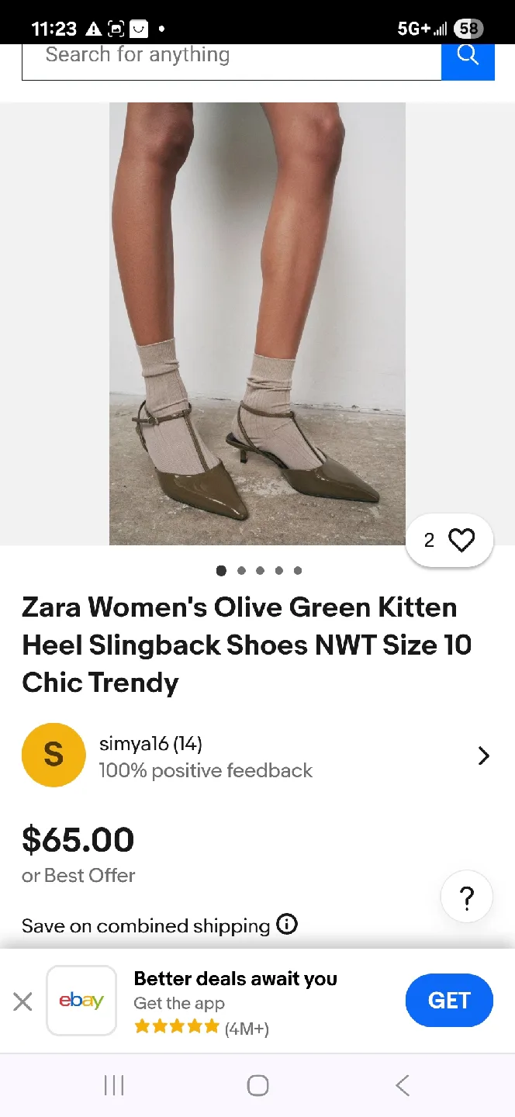The height and width of the screenshot is (1117, 515).
Task: Open the recent apps navigation icon
Action: (x=113, y=1085)
